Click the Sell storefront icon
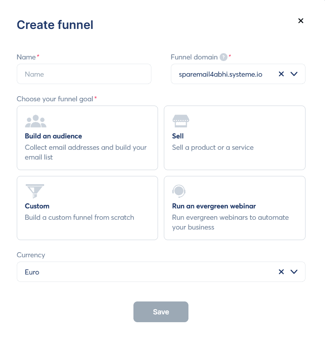Viewport: 325px width, 339px height. click(181, 121)
